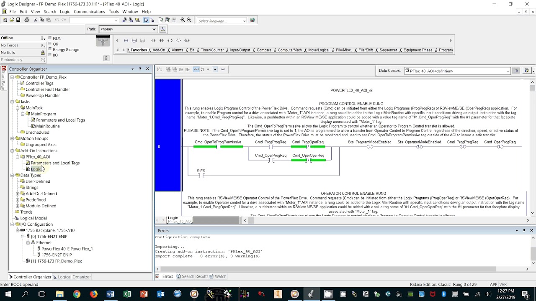This screenshot has height=301, width=536.
Task: Insert an Output Unlatch coil instruction
Action: tap(178, 41)
